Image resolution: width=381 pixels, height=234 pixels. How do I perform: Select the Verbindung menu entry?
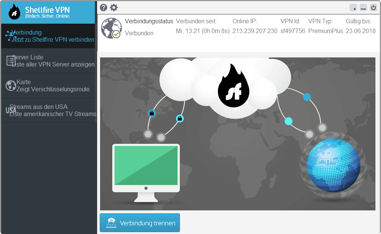tap(48, 36)
